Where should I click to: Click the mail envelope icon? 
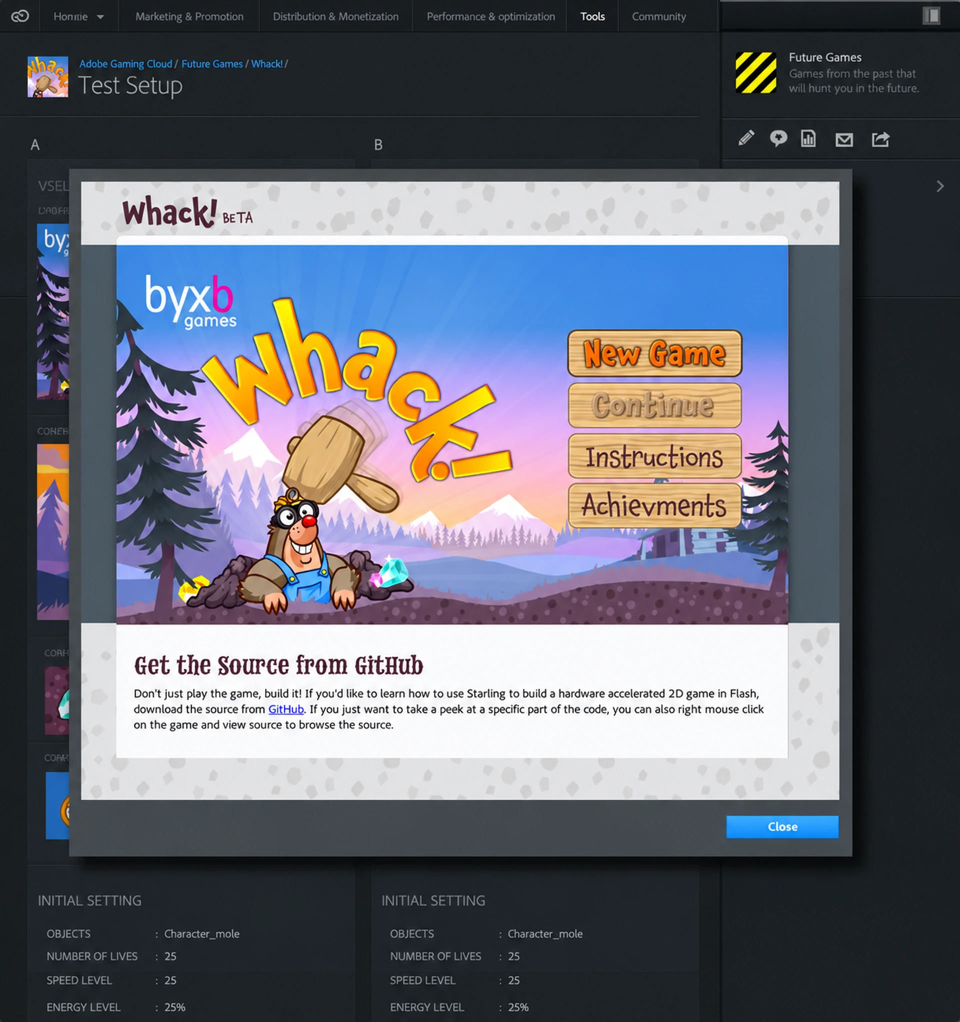coord(844,139)
